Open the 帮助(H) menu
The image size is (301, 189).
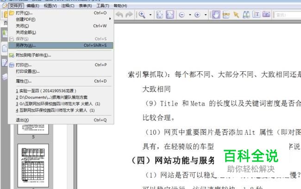(120, 6)
